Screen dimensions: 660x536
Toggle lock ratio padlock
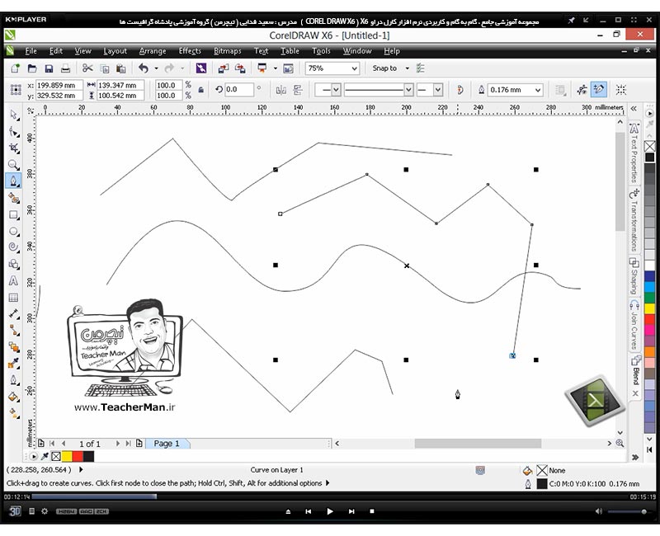(201, 90)
